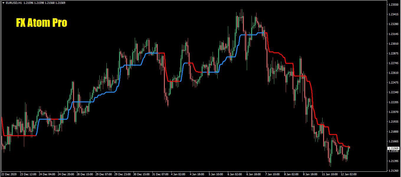Select the current price tag 1.21569
The height and width of the screenshot is (177, 401).
coord(393,148)
